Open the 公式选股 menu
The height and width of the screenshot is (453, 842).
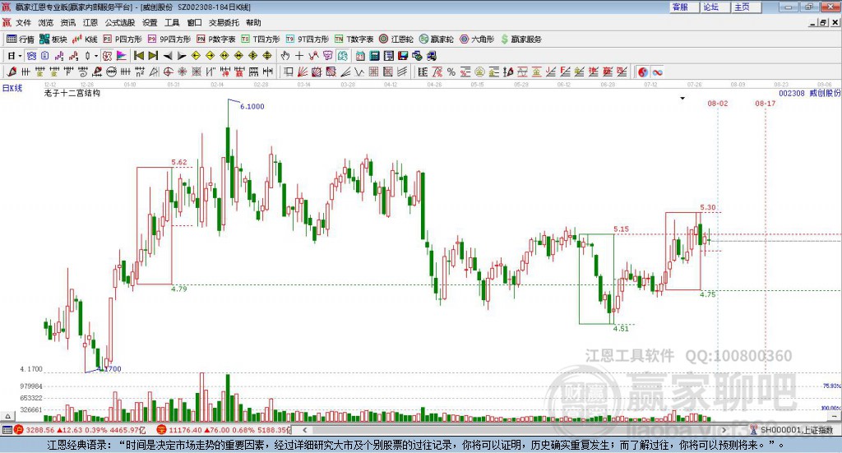pyautogui.click(x=120, y=22)
